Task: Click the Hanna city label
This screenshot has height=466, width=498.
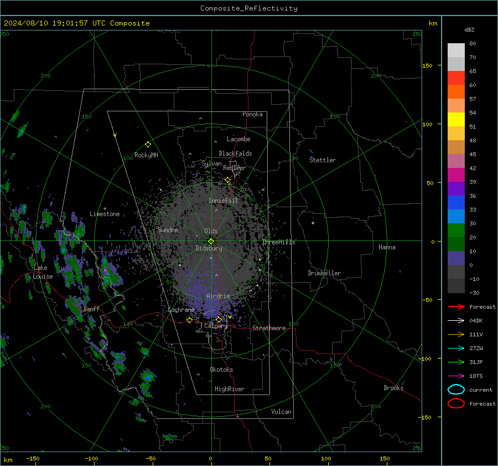Action: (387, 247)
